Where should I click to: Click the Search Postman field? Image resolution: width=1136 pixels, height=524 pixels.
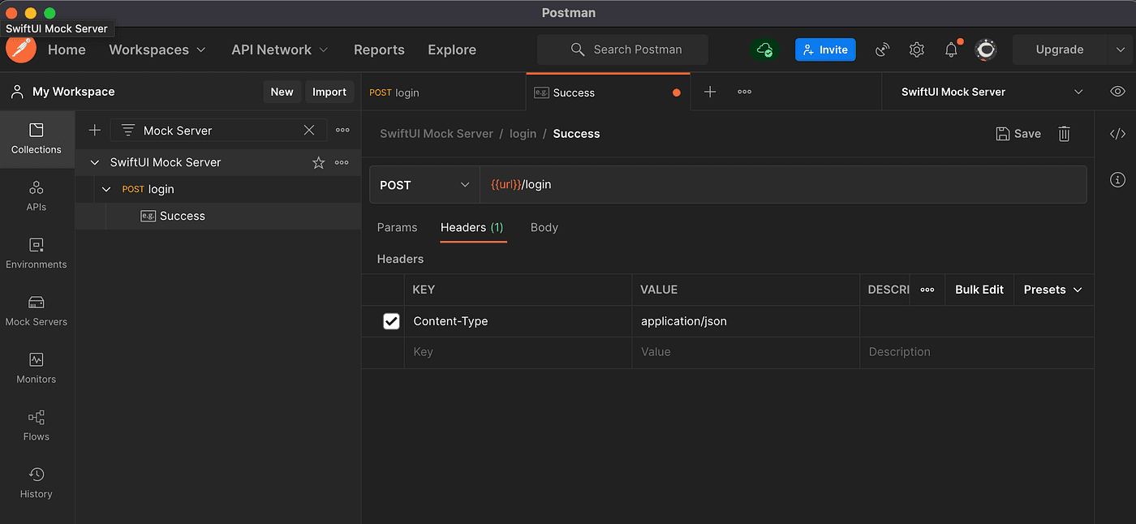tap(622, 49)
